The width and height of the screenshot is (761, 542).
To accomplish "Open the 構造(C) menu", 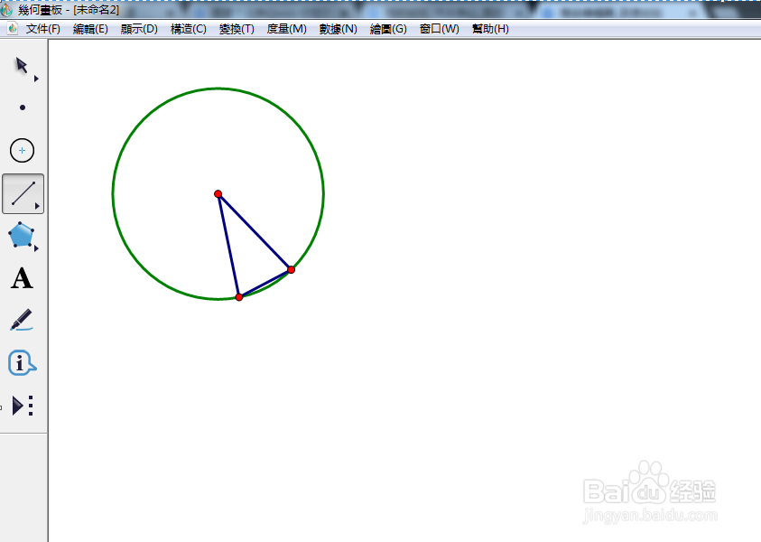I will pos(189,29).
